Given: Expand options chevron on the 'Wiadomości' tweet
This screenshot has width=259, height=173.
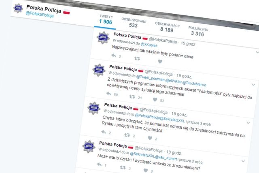Looking at the screenshot, I should pyautogui.click(x=253, y=85).
